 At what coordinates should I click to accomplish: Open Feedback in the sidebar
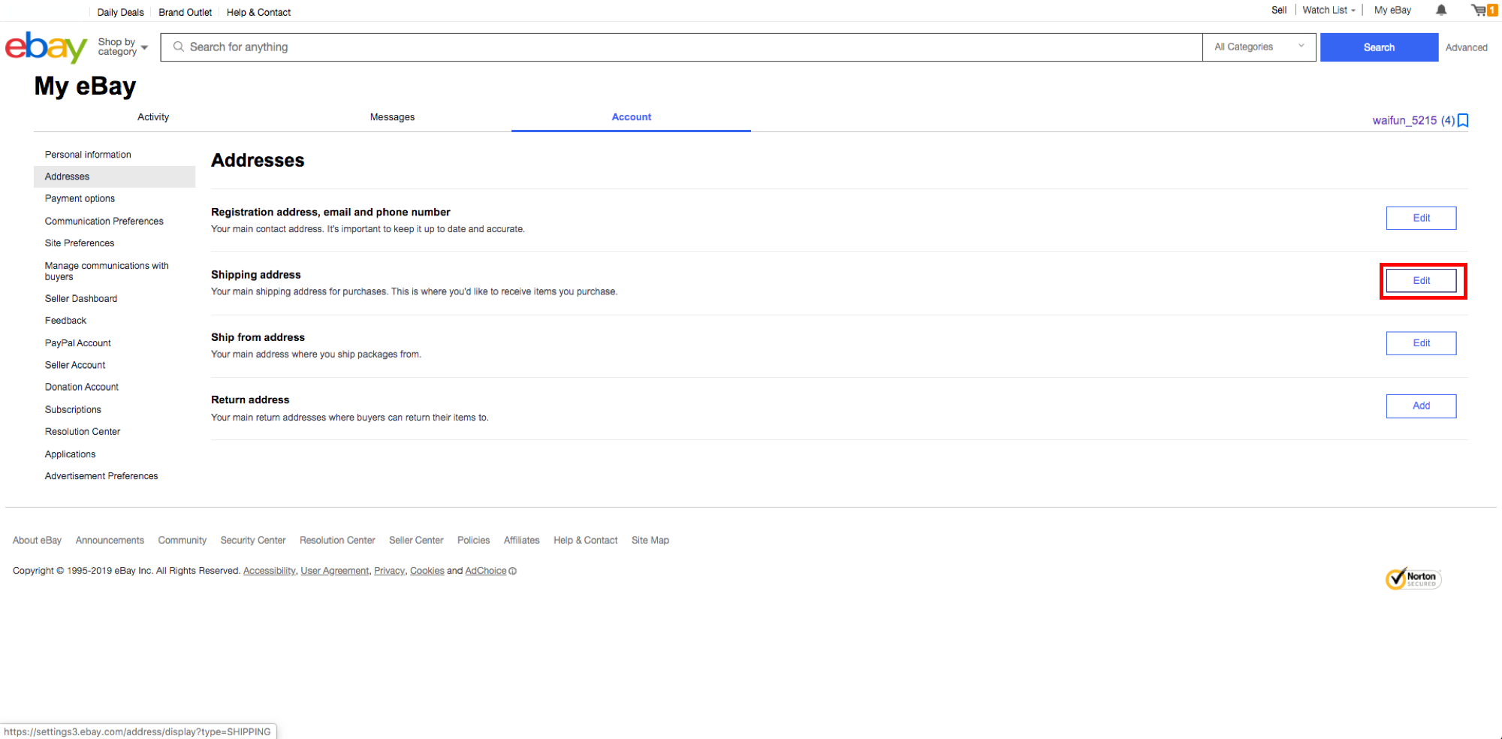click(65, 321)
